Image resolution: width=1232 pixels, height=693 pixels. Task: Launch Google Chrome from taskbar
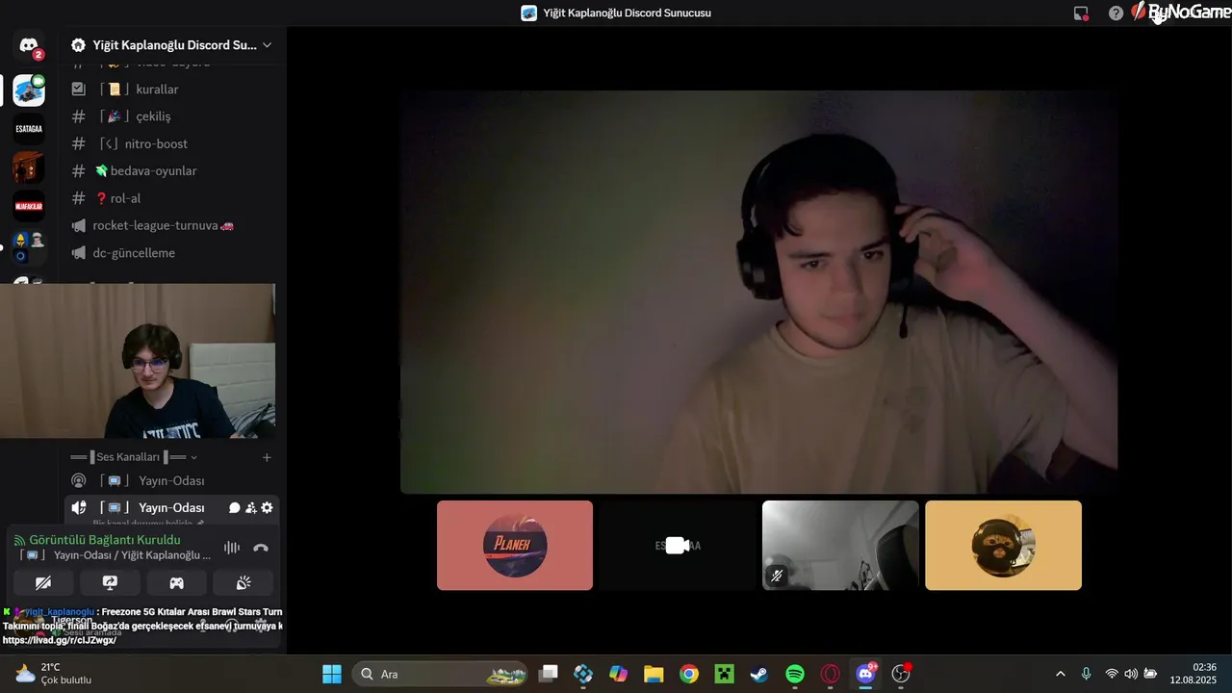click(689, 674)
